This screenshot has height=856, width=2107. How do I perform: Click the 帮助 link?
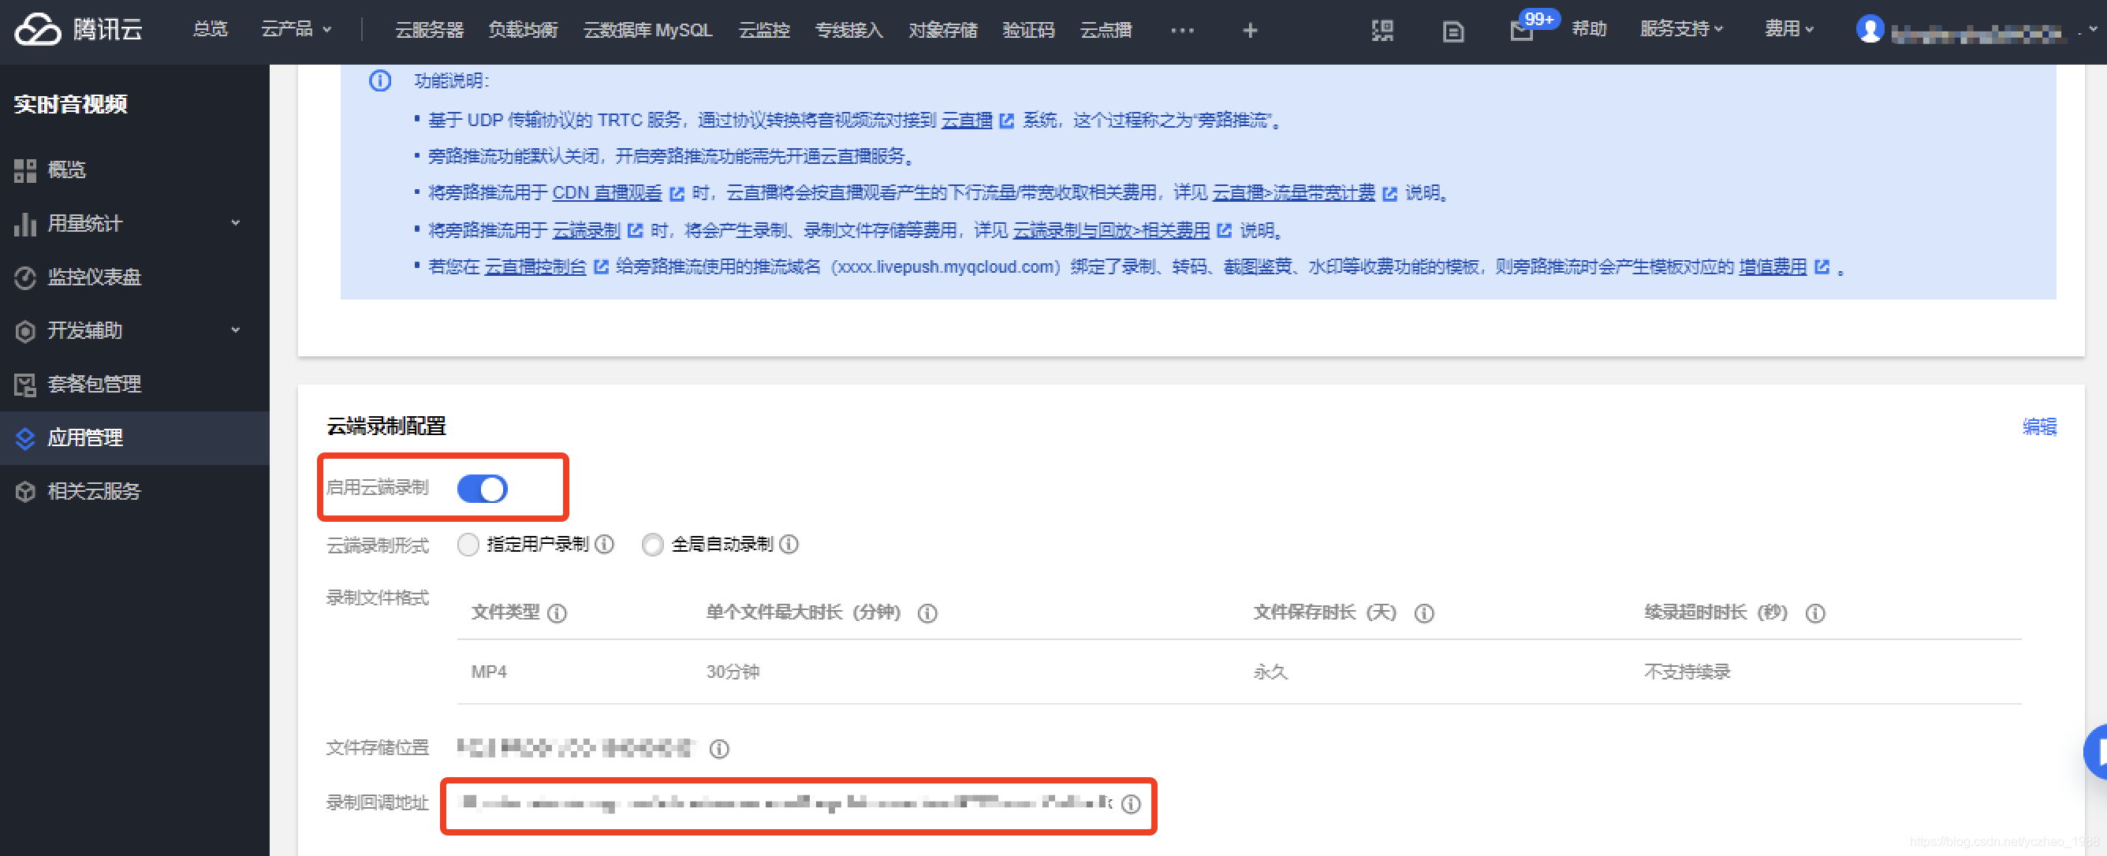(x=1589, y=29)
